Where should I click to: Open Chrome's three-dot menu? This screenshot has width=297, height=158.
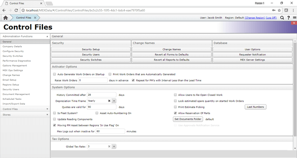click(x=293, y=10)
